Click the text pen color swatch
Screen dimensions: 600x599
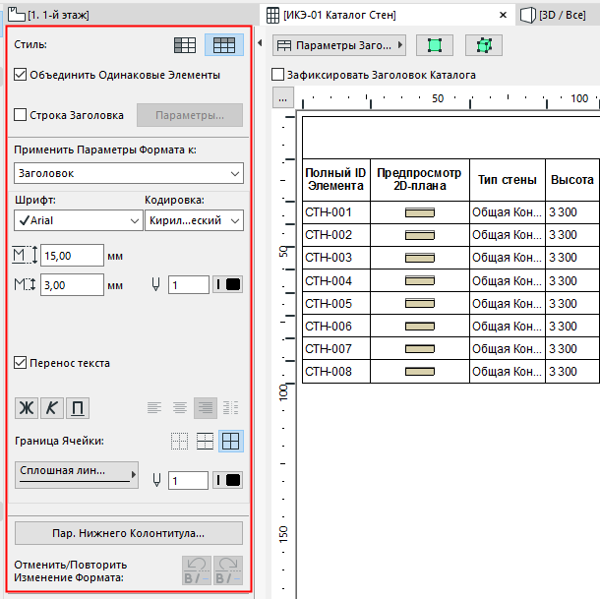coord(228,284)
